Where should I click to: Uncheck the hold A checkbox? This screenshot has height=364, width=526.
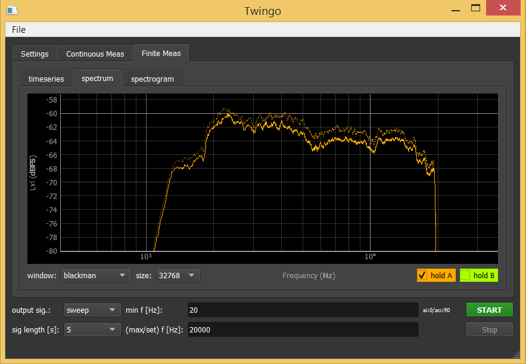tap(422, 275)
